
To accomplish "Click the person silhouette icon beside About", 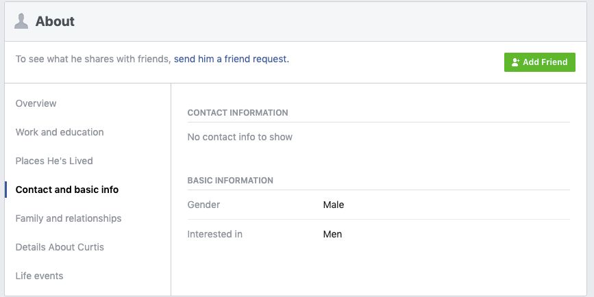I will coord(21,21).
